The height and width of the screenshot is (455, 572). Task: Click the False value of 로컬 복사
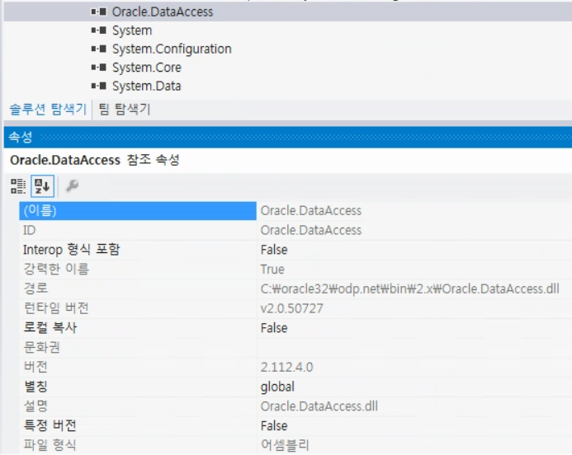[x=274, y=328]
